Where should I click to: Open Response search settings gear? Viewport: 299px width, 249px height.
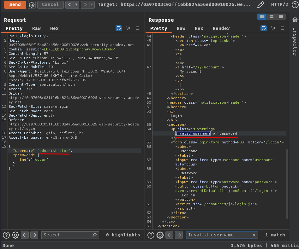click(x=160, y=235)
